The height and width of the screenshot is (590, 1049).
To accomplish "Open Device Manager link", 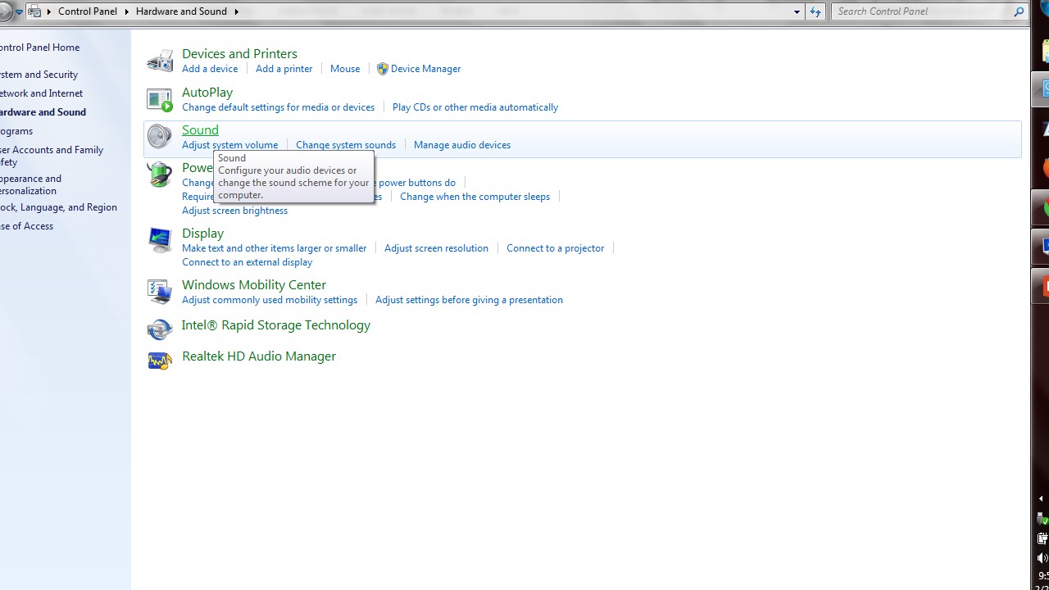I will point(425,69).
